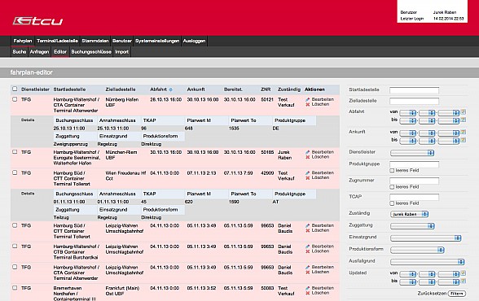This screenshot has height=301, width=479.
Task: Tick the select-all checkbox in table header
Action: pyautogui.click(x=15, y=89)
